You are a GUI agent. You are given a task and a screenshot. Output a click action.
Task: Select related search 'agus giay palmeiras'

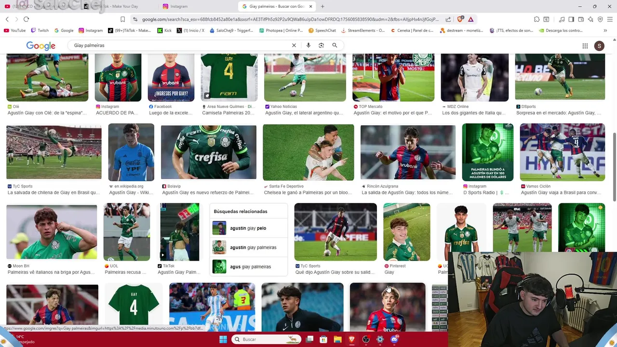click(x=249, y=267)
